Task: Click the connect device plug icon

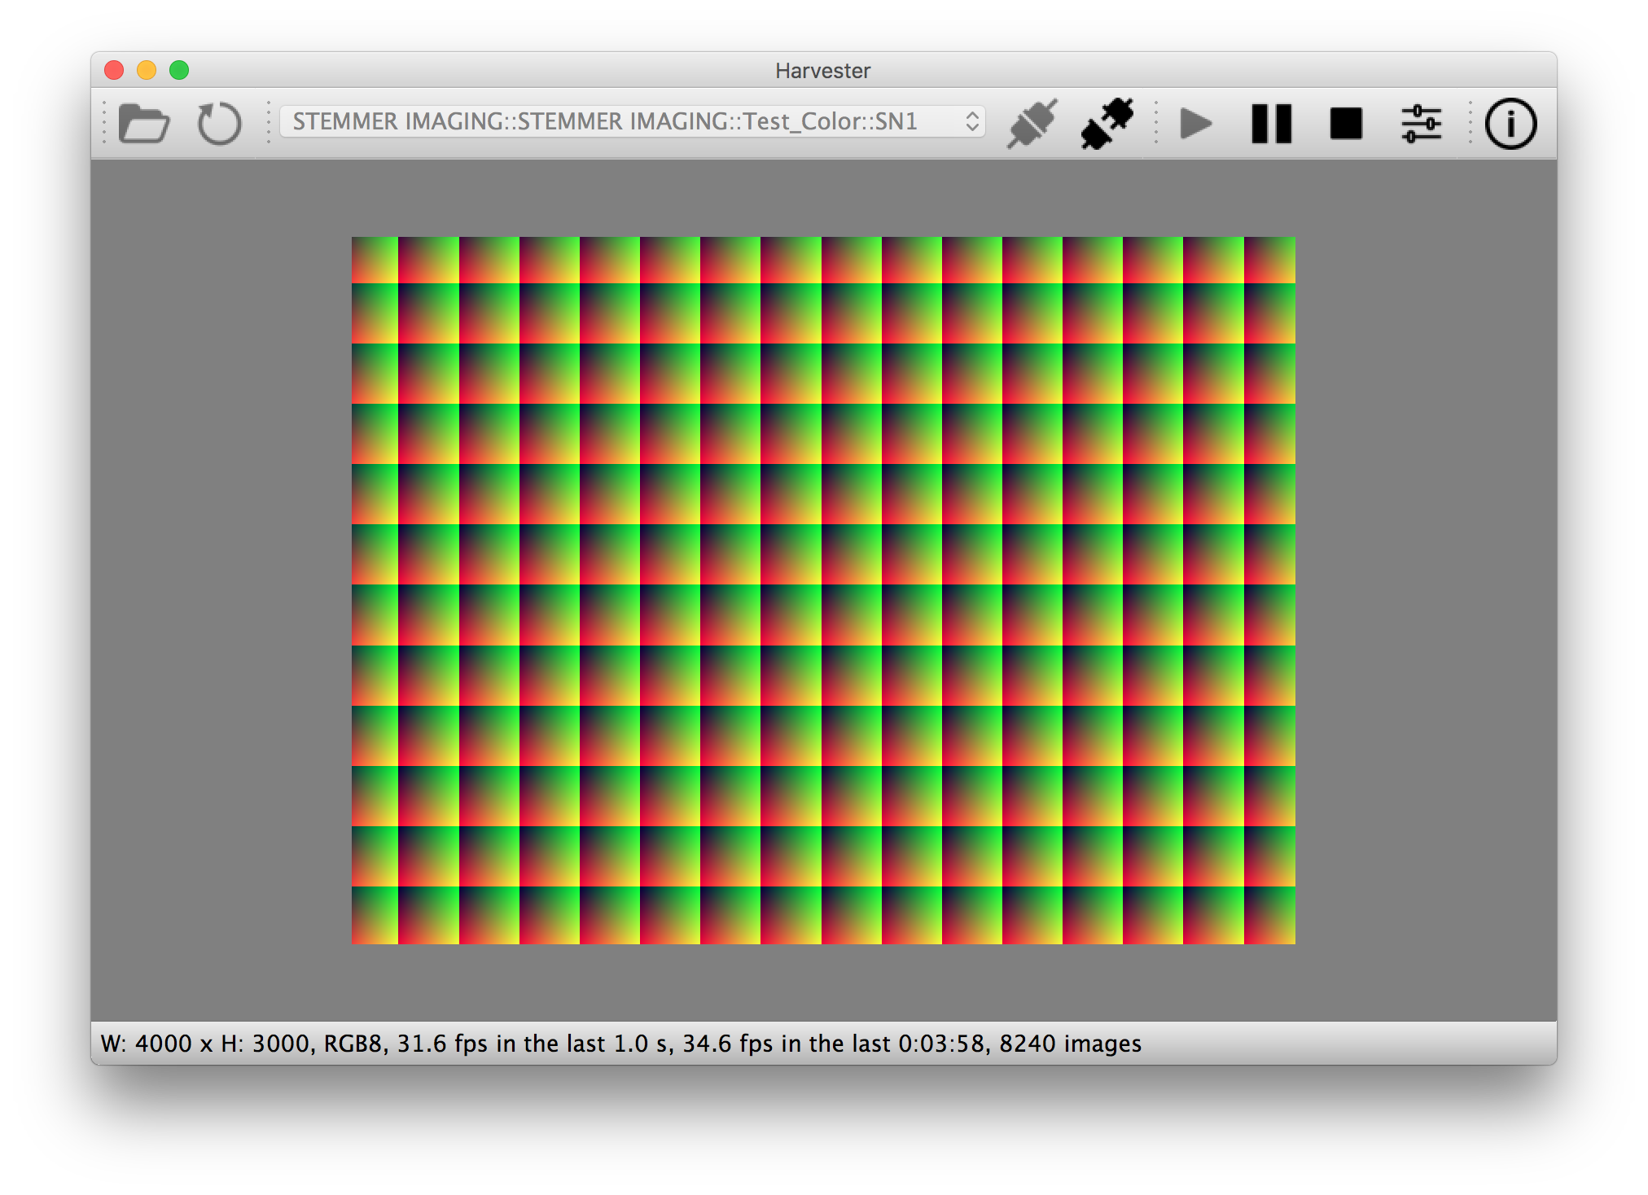Action: pos(1032,124)
